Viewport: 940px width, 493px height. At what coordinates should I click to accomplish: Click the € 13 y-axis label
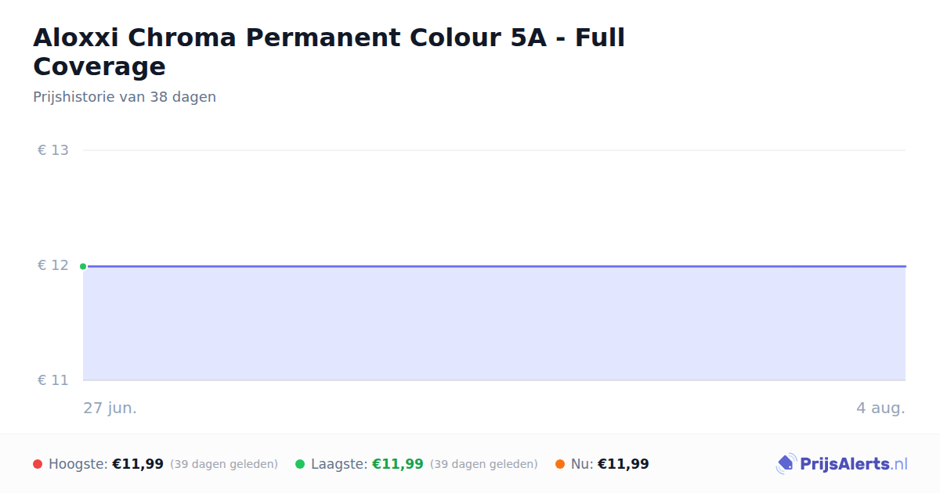(x=53, y=150)
